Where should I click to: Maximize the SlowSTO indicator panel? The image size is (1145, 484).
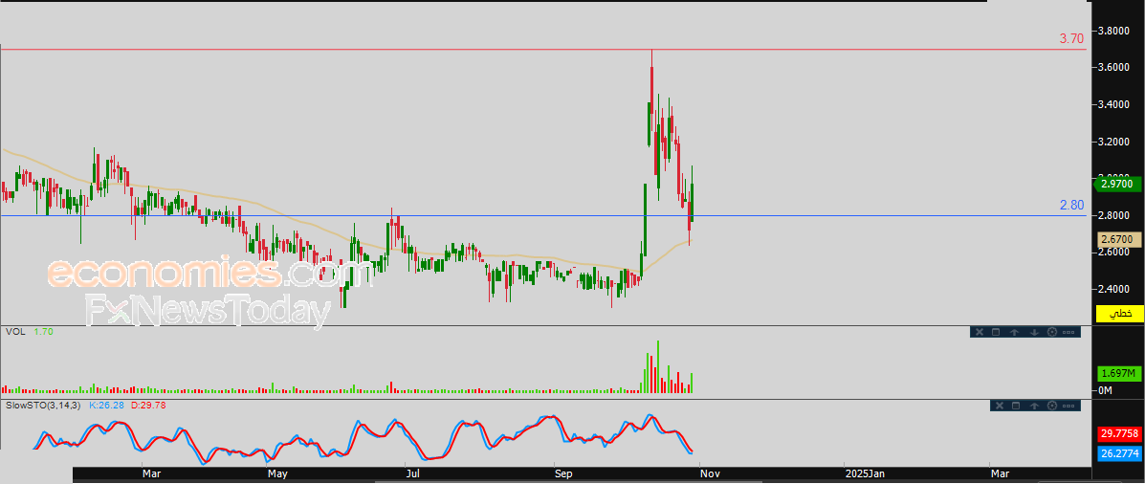click(1015, 406)
